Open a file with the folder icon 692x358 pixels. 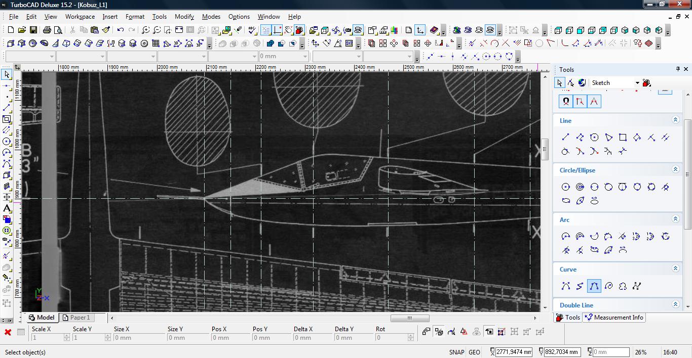pos(22,30)
